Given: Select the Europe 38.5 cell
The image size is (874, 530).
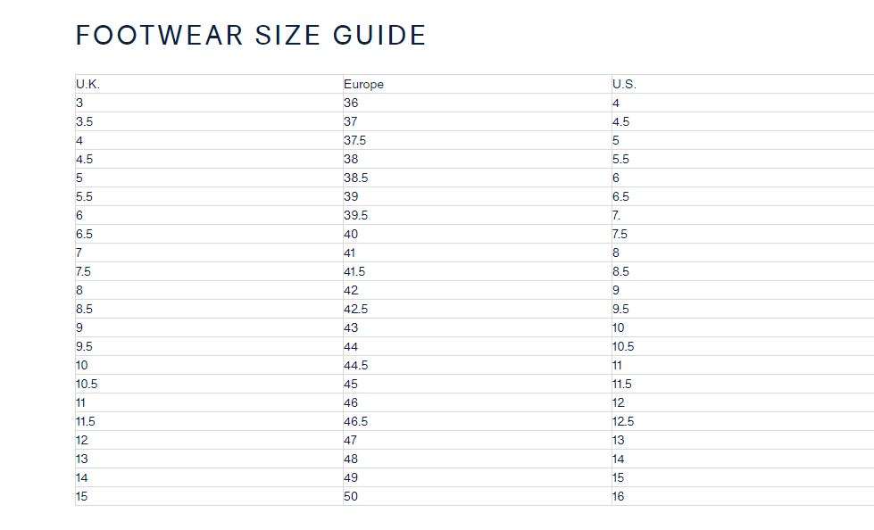Looking at the screenshot, I should [355, 178].
